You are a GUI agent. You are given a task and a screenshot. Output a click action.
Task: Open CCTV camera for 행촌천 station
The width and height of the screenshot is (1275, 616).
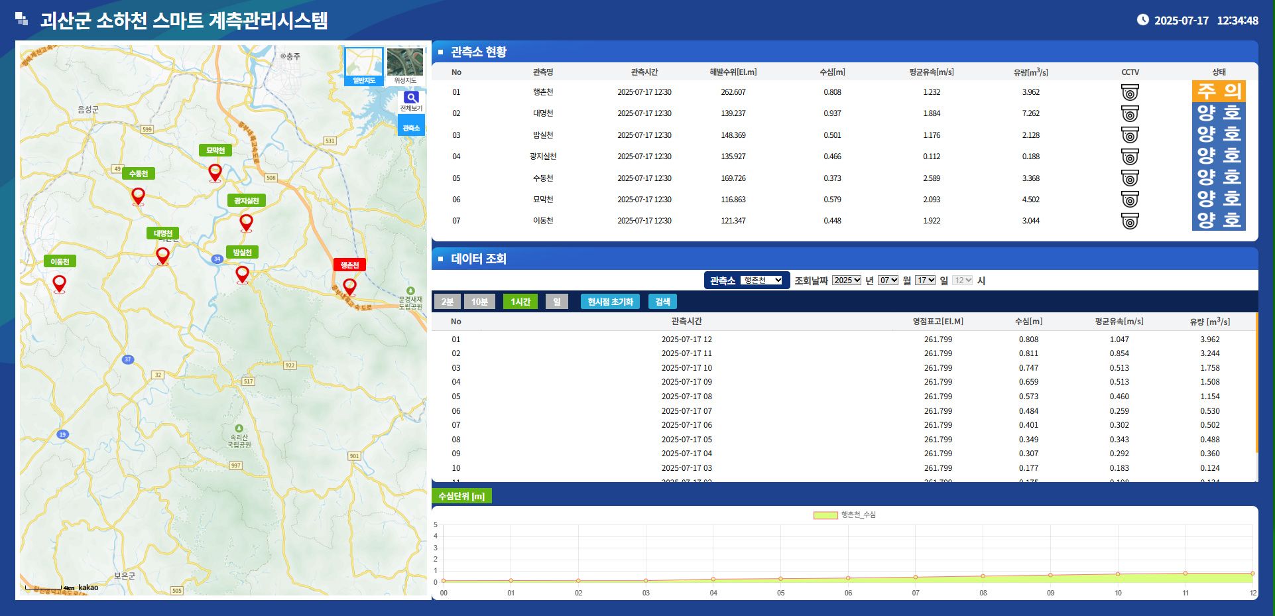coord(1130,92)
